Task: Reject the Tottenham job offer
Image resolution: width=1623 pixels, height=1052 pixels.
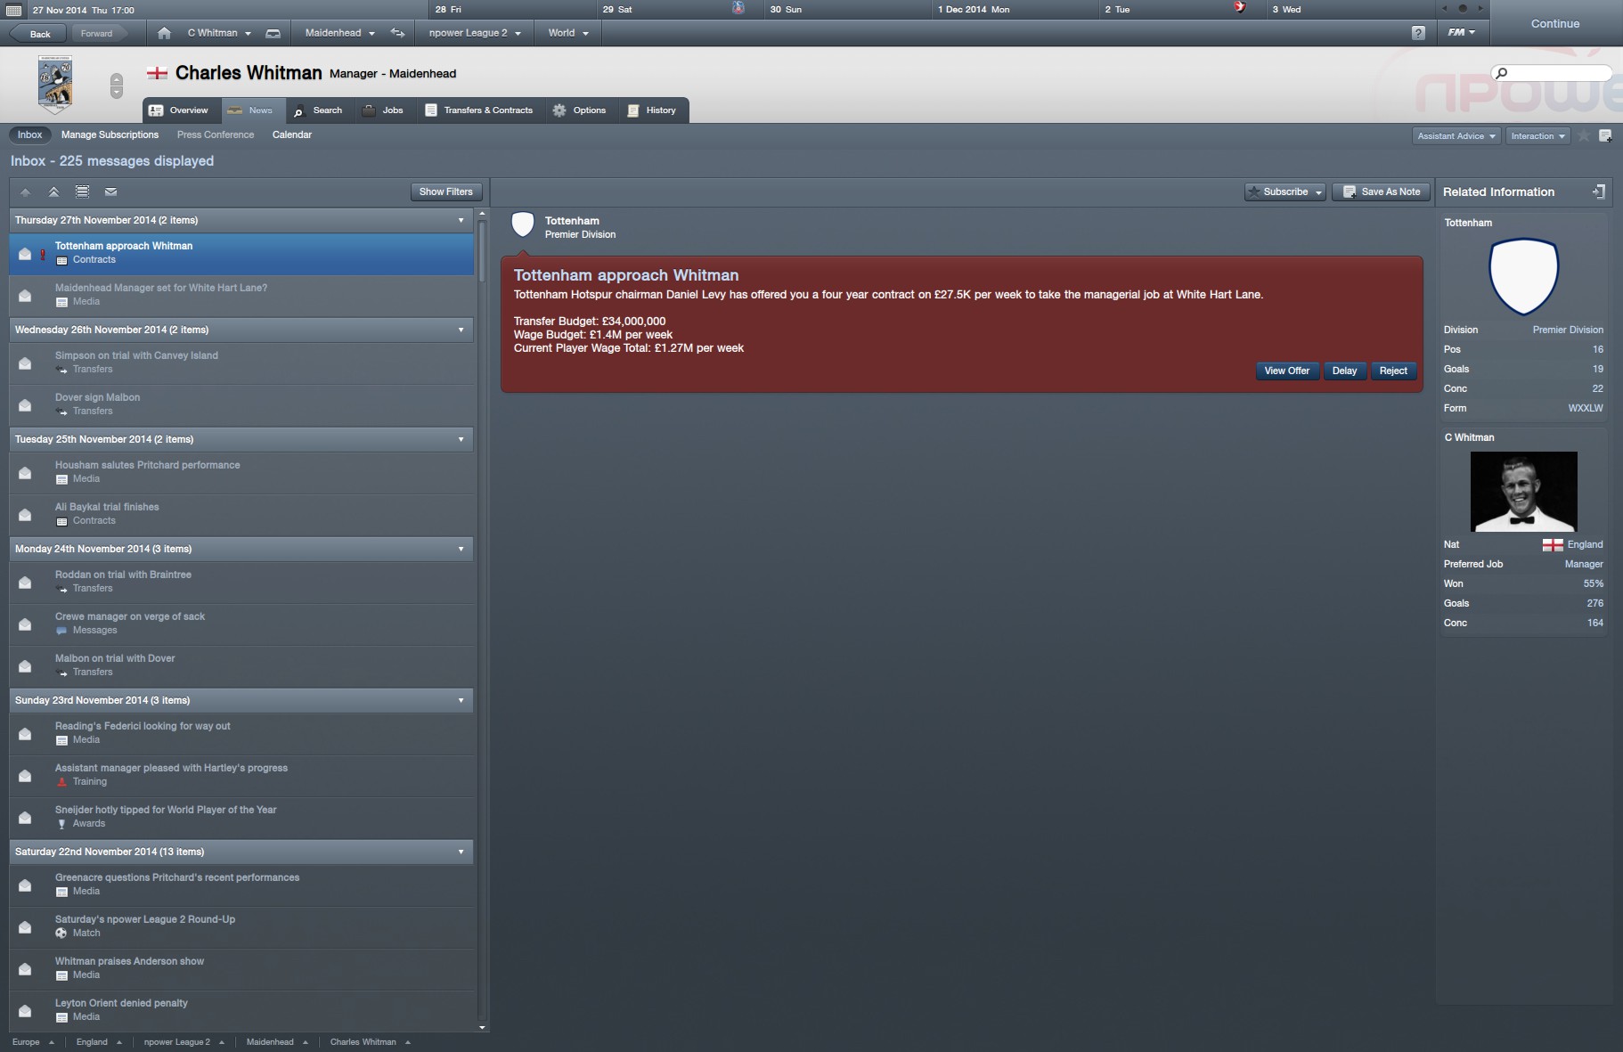Action: (1393, 371)
